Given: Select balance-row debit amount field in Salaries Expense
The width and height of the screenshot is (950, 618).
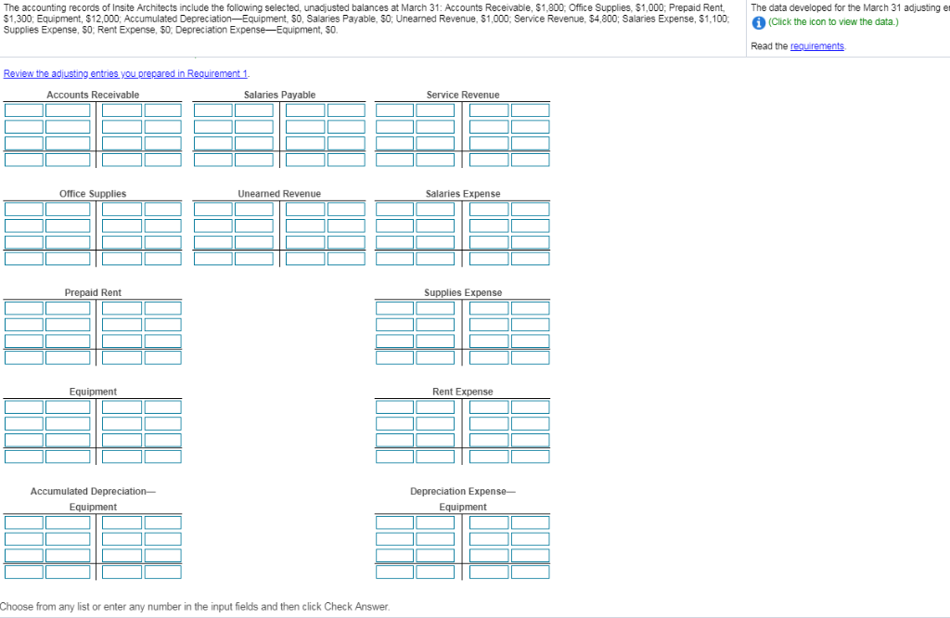Looking at the screenshot, I should (435, 259).
